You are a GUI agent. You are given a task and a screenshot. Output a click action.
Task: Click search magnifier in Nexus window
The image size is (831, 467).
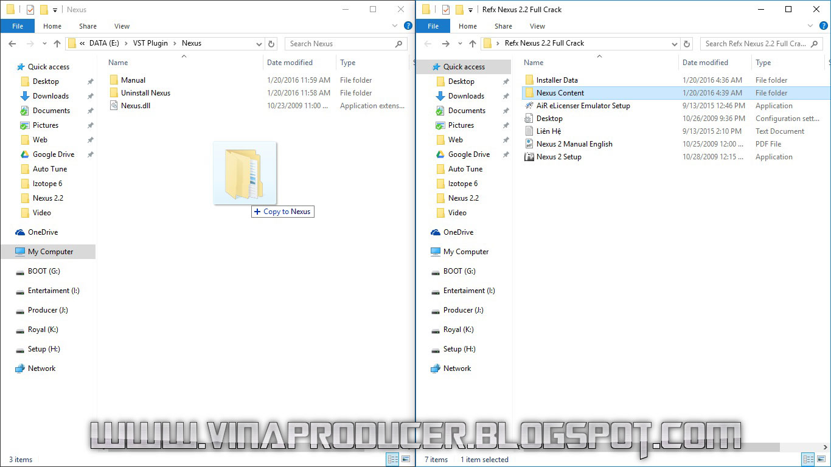click(x=399, y=44)
